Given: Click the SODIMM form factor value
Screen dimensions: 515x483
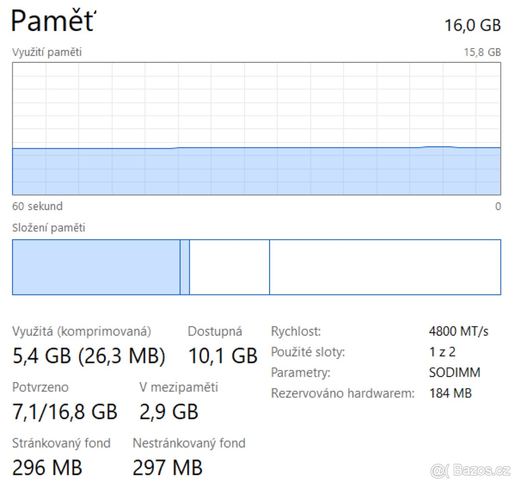Looking at the screenshot, I should pyautogui.click(x=454, y=372).
